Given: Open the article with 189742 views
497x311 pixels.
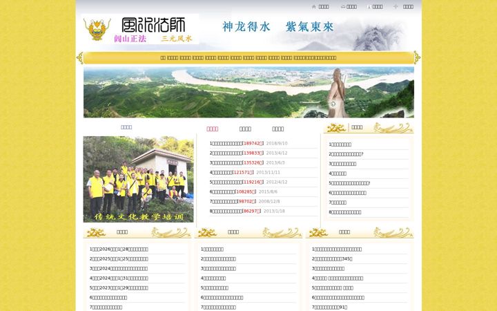Looking at the screenshot, I should click(x=237, y=144).
